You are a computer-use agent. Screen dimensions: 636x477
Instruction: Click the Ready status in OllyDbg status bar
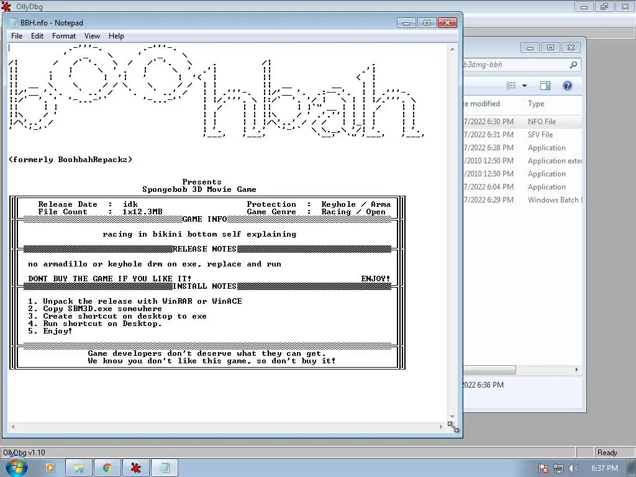[x=607, y=453]
